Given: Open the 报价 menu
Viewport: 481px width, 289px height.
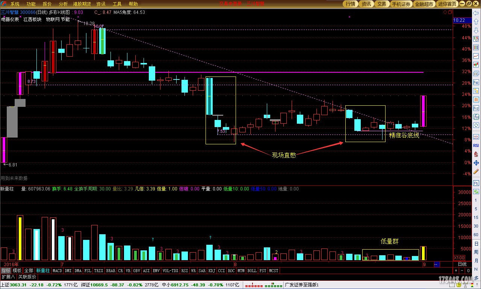Looking at the screenshot, I should [x=47, y=4].
